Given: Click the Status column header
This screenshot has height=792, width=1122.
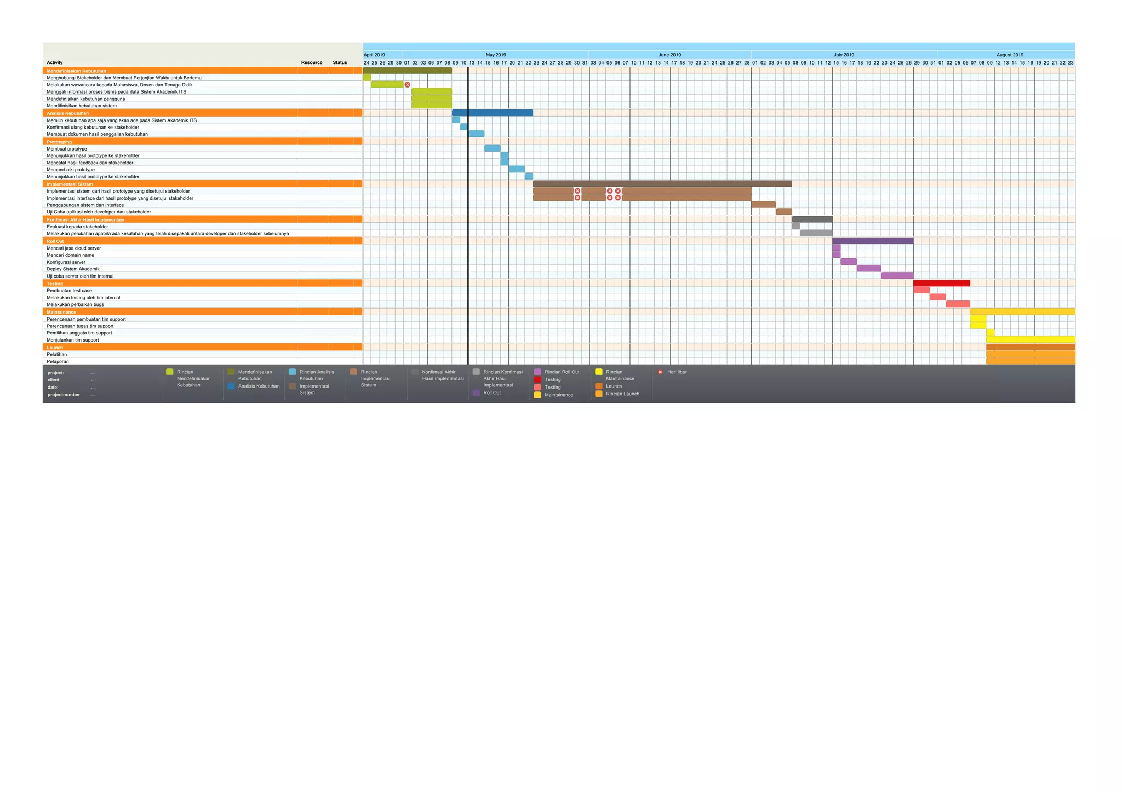Looking at the screenshot, I should 340,63.
